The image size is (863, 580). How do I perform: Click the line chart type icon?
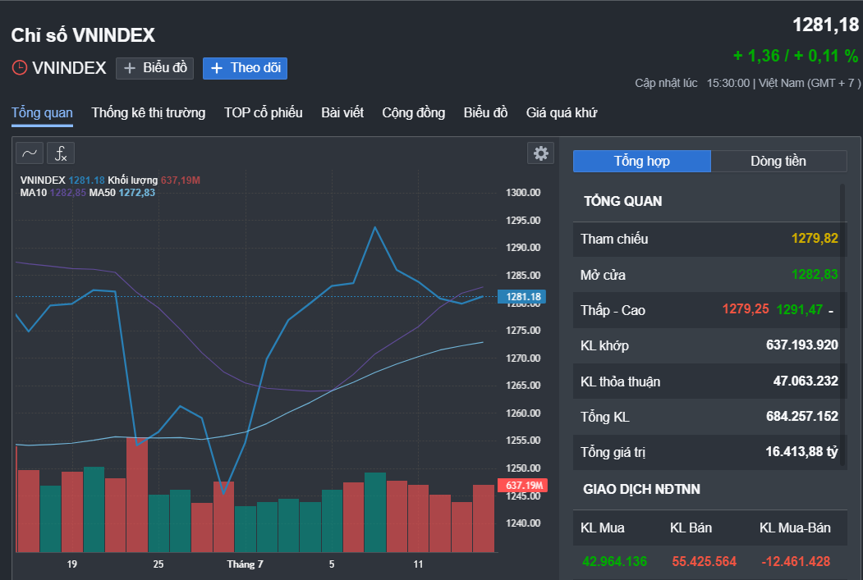pyautogui.click(x=30, y=153)
